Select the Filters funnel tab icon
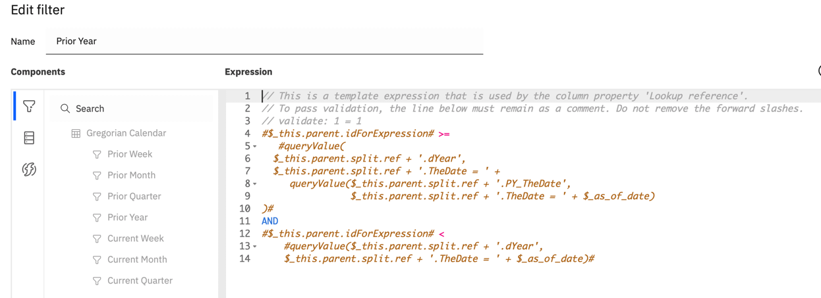The image size is (821, 298). [x=29, y=106]
